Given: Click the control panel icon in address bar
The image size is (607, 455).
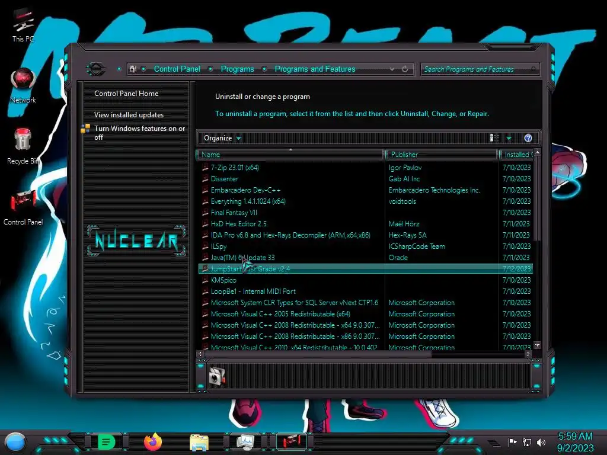Looking at the screenshot, I should (133, 69).
